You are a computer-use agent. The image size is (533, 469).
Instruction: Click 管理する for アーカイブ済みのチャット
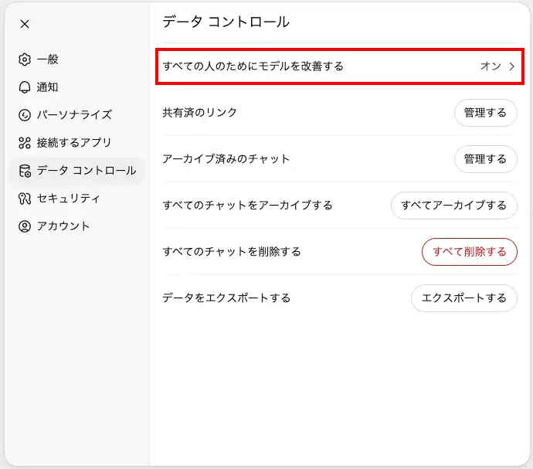pos(485,159)
